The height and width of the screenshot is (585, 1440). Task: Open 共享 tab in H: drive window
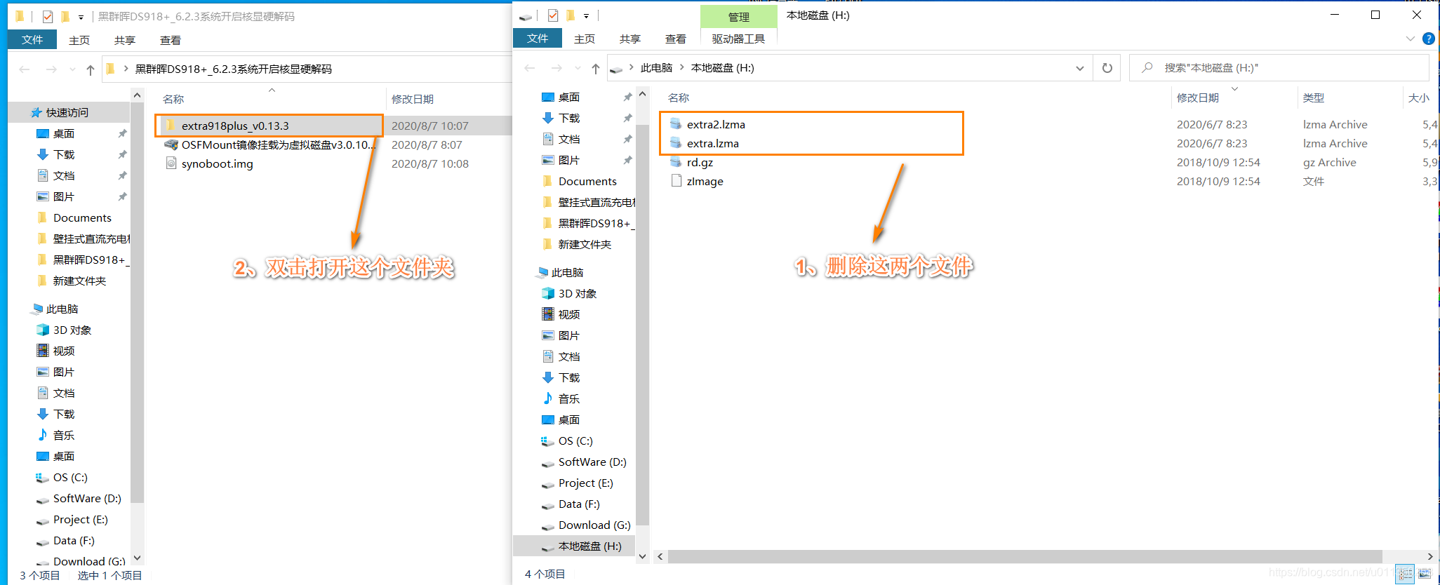[630, 39]
